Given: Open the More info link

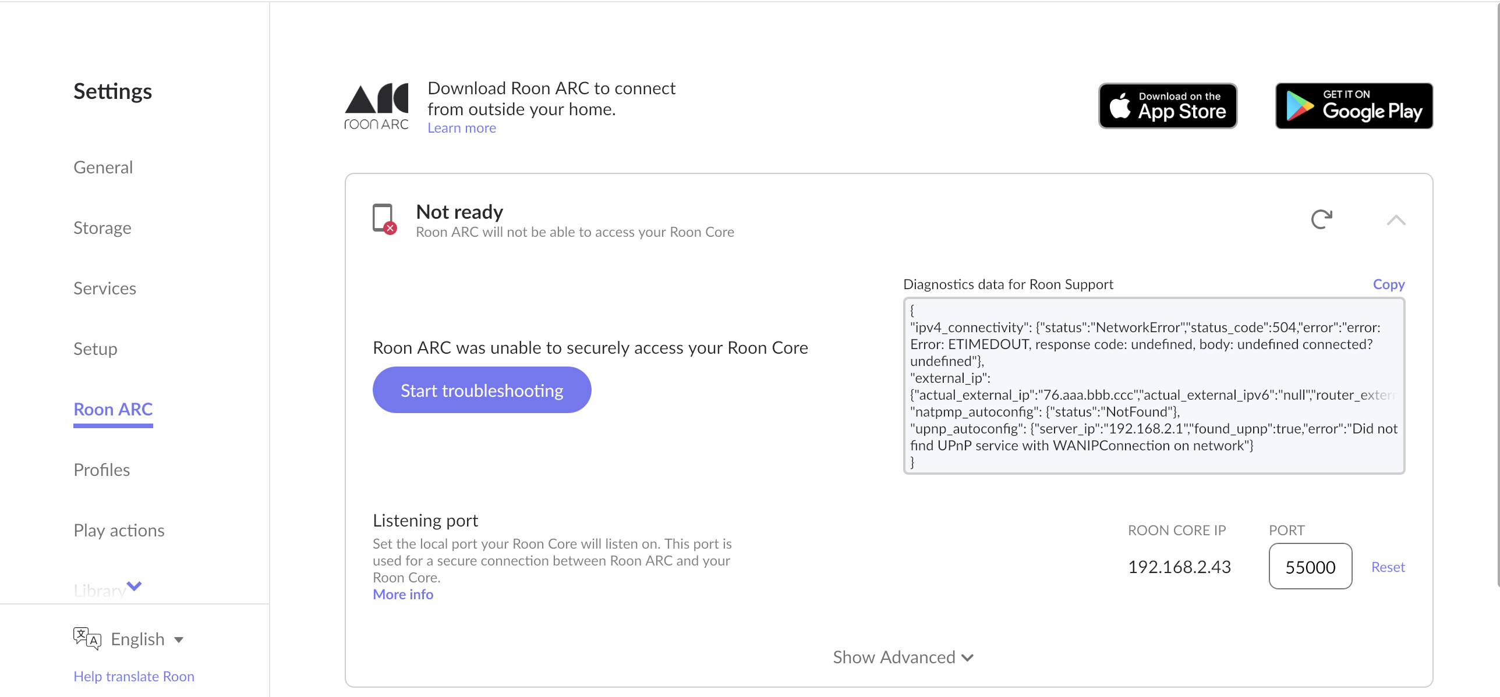Looking at the screenshot, I should [x=403, y=595].
